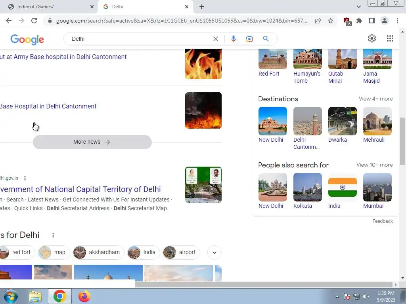
Task: Open Qutab Minar attraction card
Action: [342, 66]
